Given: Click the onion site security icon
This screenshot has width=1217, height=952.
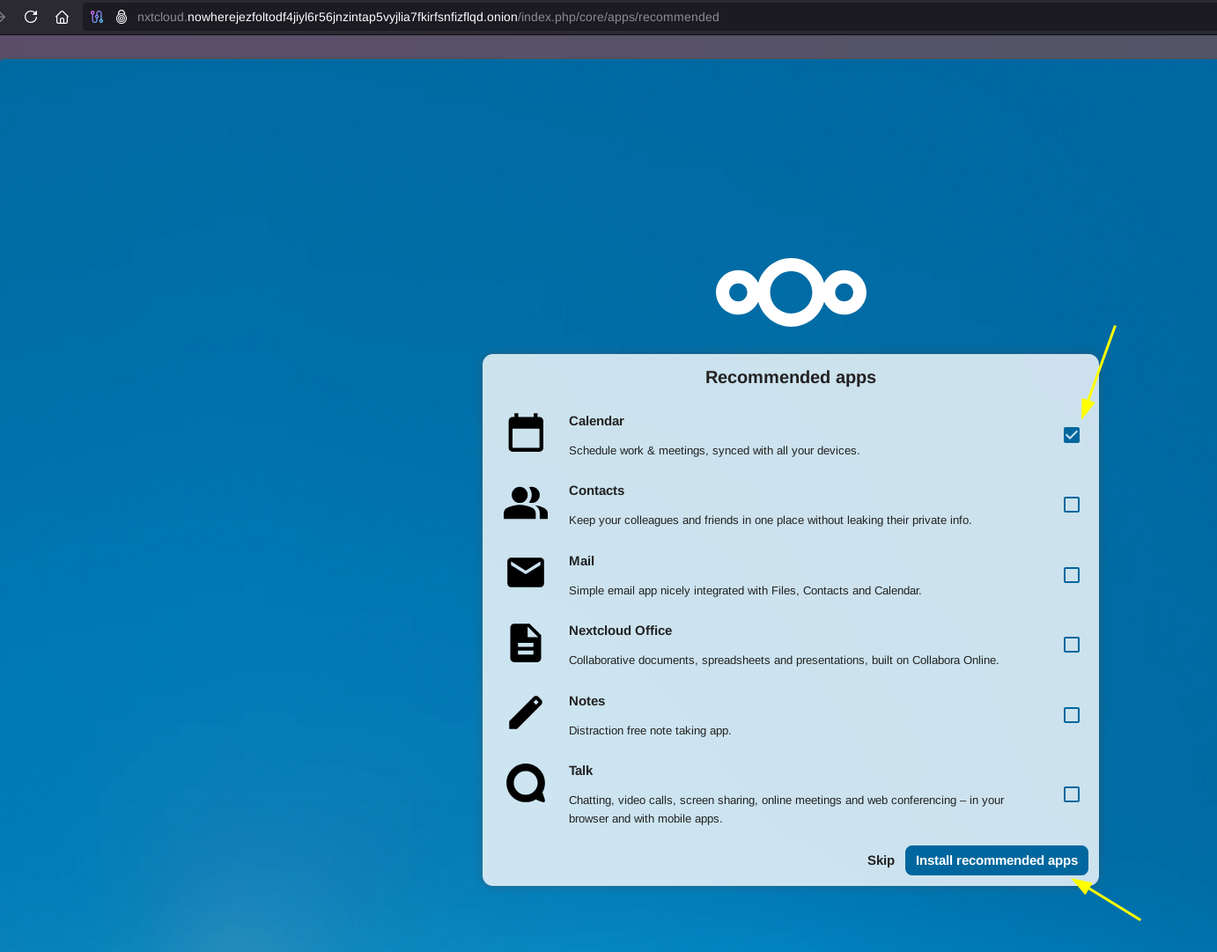Looking at the screenshot, I should click(122, 17).
